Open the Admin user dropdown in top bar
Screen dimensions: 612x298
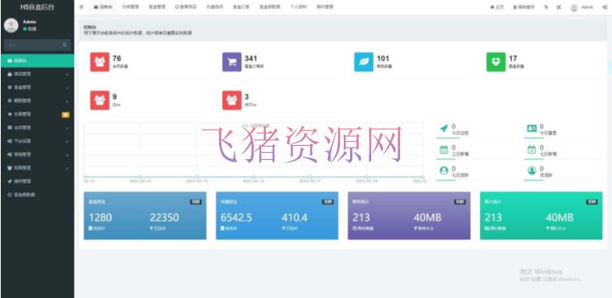tap(582, 7)
